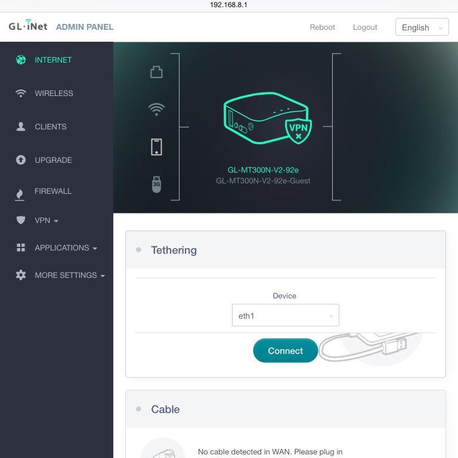458x458 pixels.
Task: Open the Device eth1 dropdown
Action: pos(285,315)
